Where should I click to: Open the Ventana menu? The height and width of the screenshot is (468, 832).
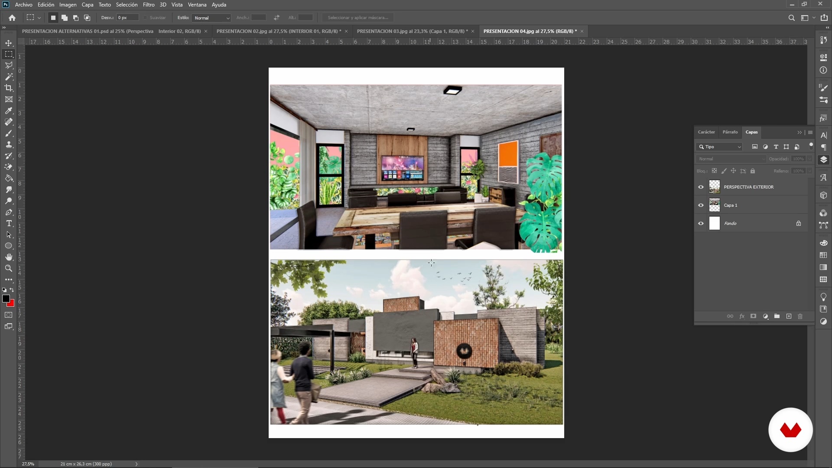tap(197, 5)
